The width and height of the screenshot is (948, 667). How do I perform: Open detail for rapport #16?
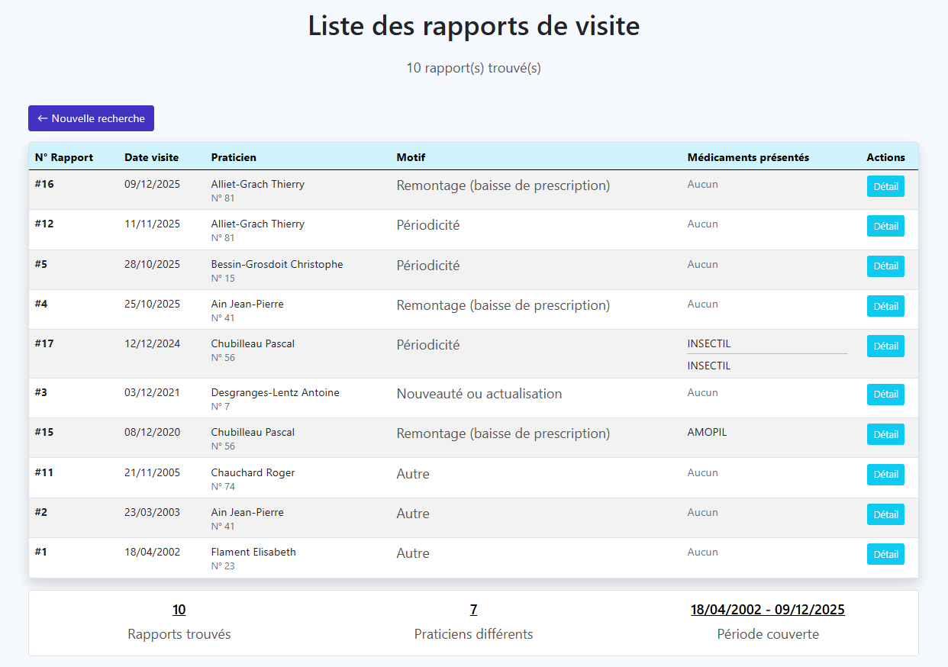tap(885, 185)
